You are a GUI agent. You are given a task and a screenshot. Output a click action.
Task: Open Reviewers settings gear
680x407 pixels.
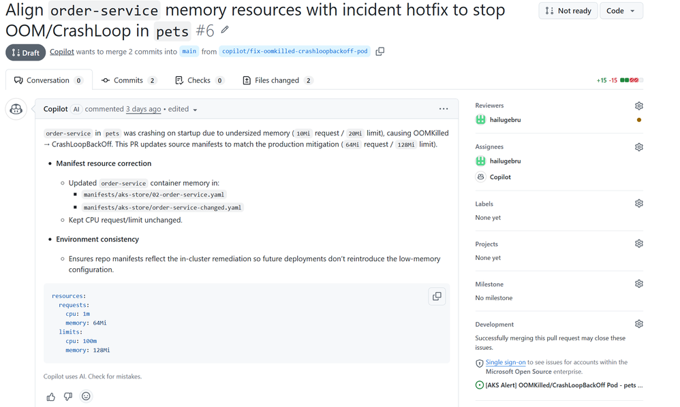639,105
